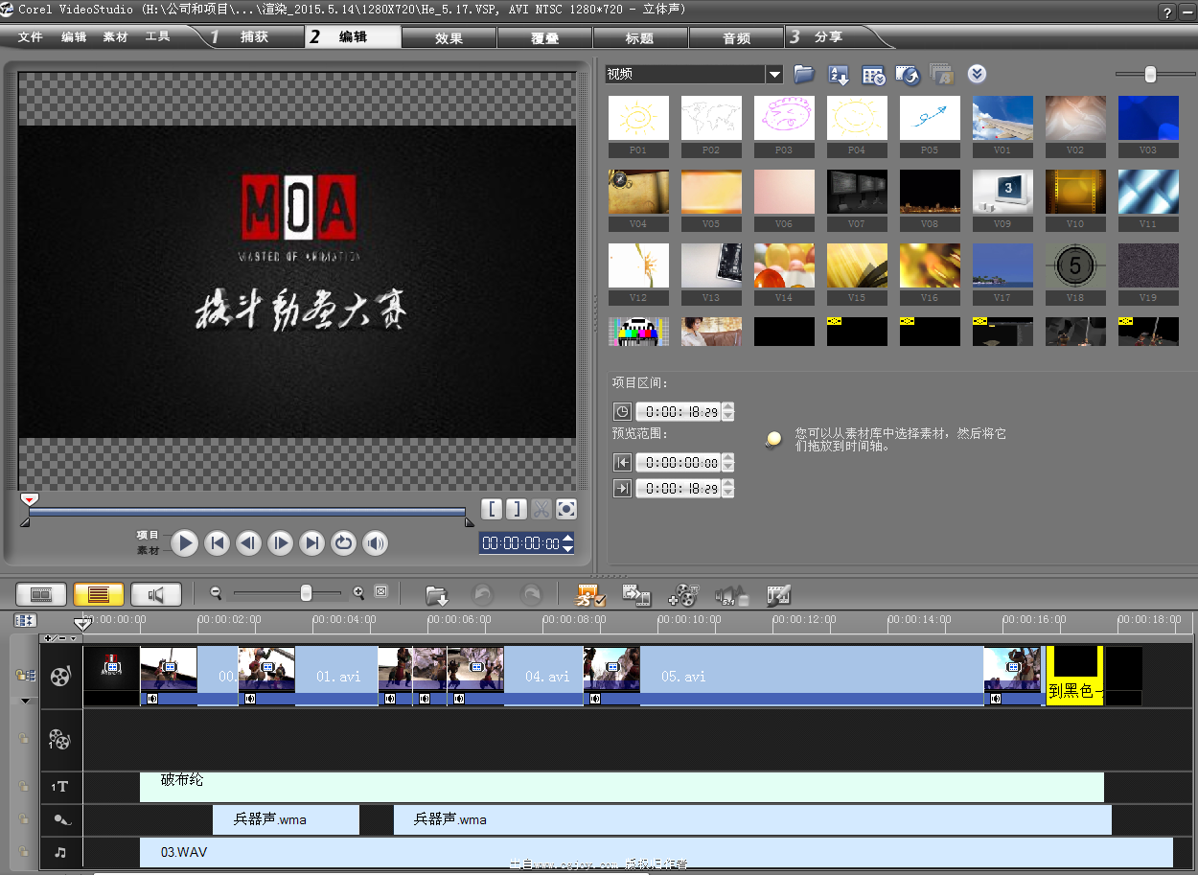The height and width of the screenshot is (875, 1198).
Task: Zoom out the timeline with minus magnifier
Action: 217,593
